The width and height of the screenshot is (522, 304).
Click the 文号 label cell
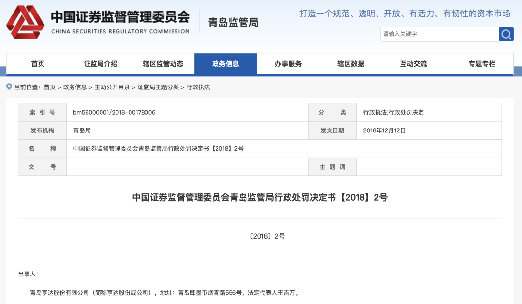click(42, 167)
